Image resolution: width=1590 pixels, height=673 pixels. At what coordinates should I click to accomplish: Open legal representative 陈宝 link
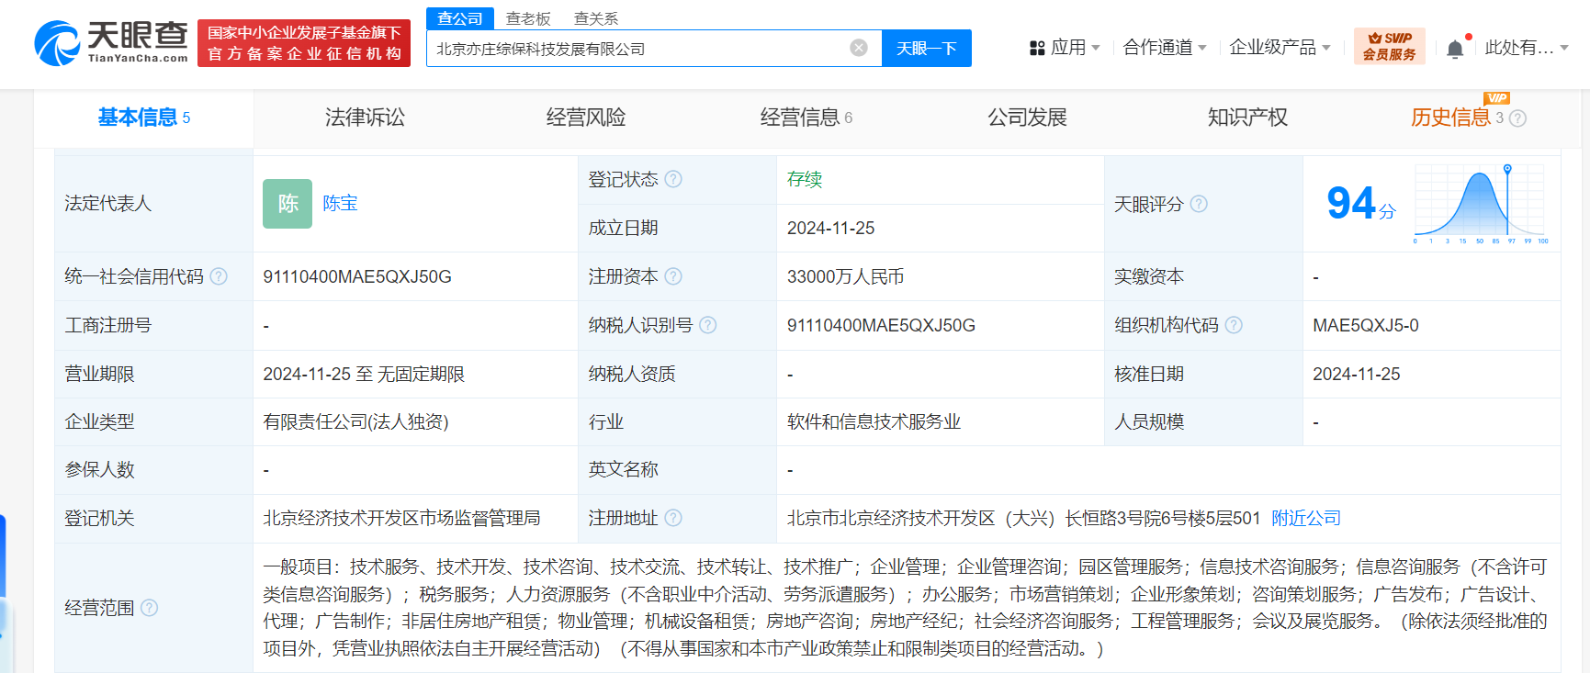(340, 204)
